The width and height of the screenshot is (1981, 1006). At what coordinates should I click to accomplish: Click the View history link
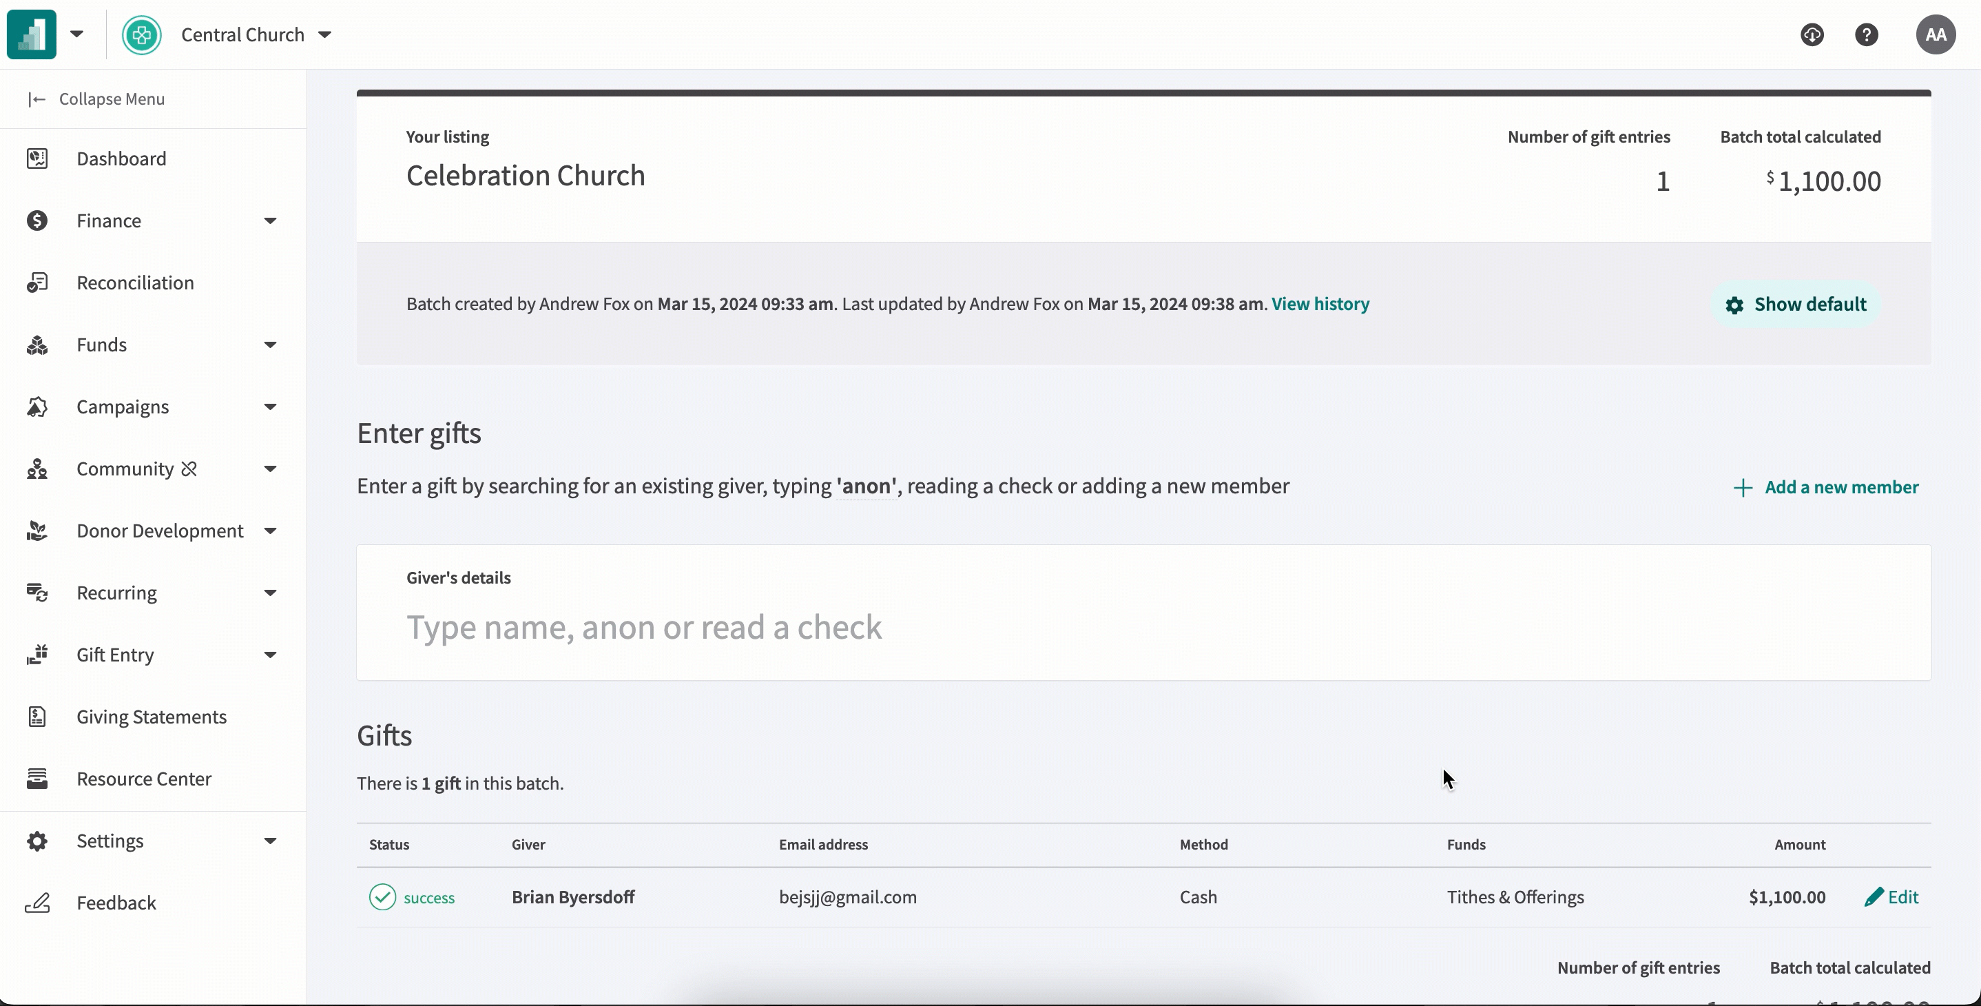pos(1320,304)
